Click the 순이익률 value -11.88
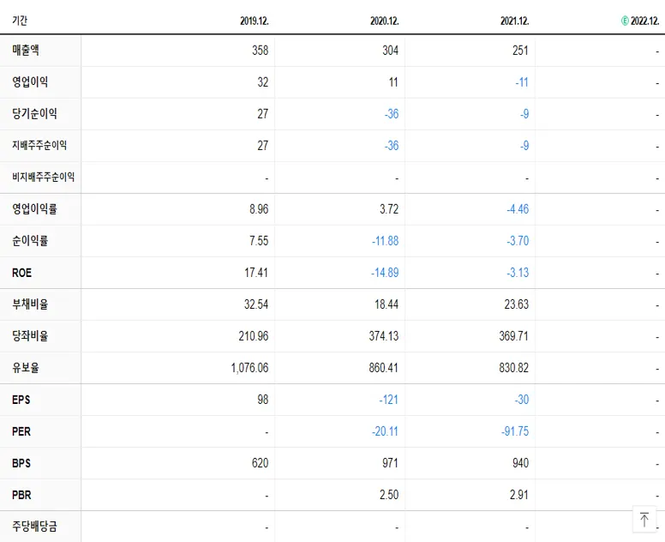665x542 pixels. pos(385,241)
